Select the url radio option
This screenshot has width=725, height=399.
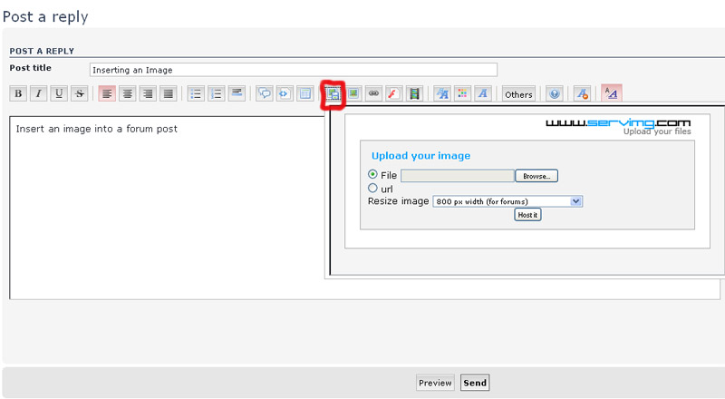[x=372, y=189]
